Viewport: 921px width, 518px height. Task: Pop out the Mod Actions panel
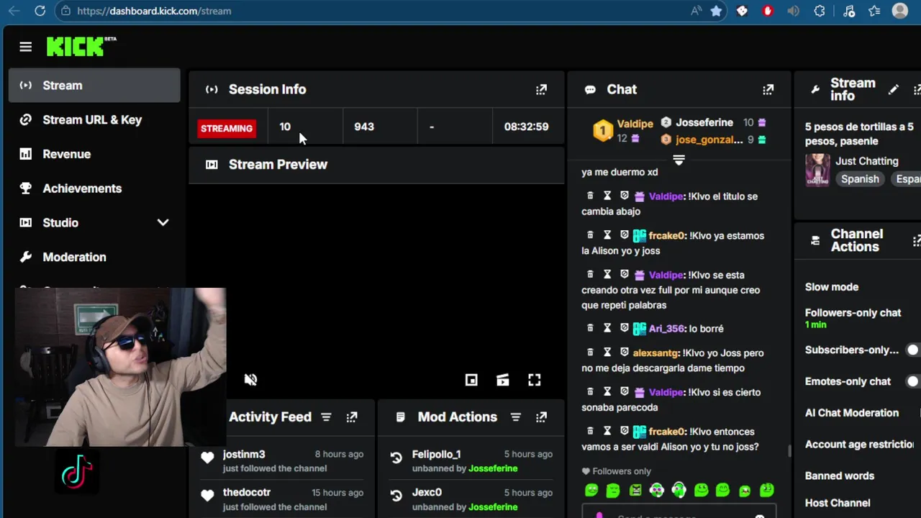coord(541,417)
